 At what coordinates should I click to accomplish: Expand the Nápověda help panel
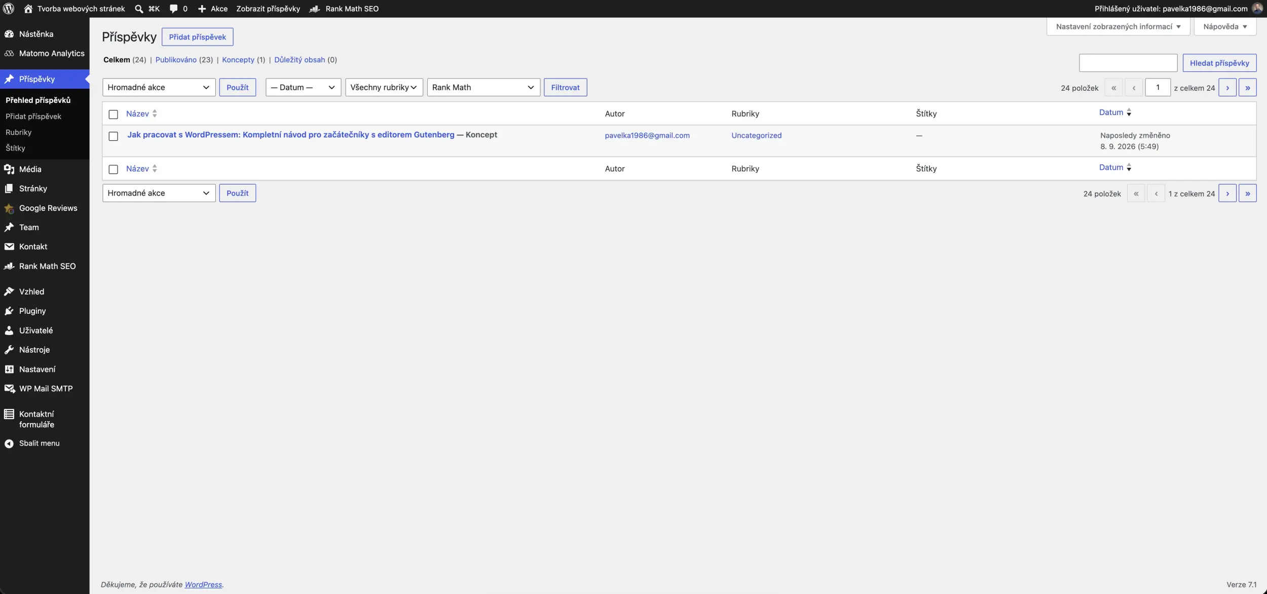1225,26
